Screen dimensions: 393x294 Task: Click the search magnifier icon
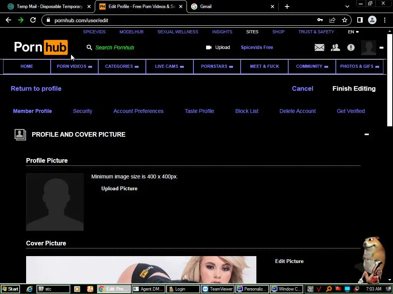click(89, 47)
